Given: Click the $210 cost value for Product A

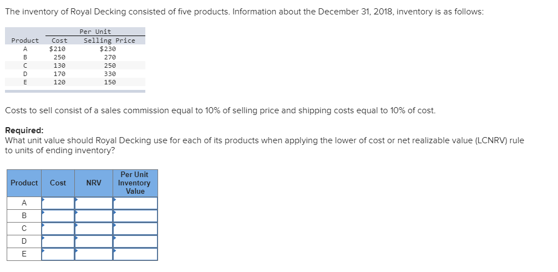Looking at the screenshot, I should coord(58,49).
